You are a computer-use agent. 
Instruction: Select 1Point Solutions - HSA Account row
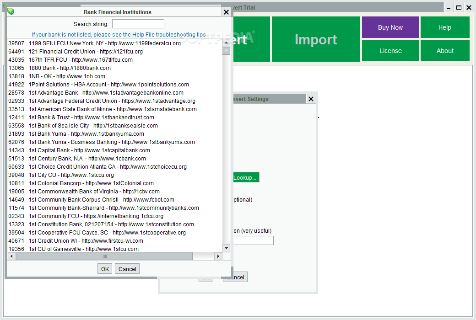click(115, 84)
